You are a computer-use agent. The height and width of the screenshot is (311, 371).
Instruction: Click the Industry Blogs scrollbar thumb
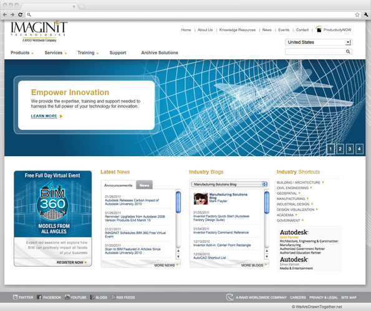[267, 202]
